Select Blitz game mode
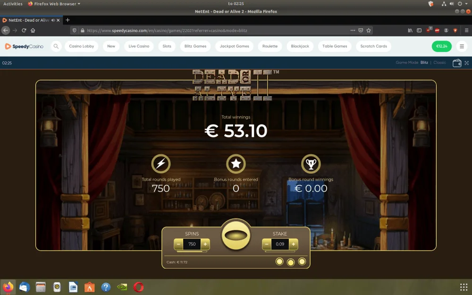472x295 pixels. pos(424,63)
